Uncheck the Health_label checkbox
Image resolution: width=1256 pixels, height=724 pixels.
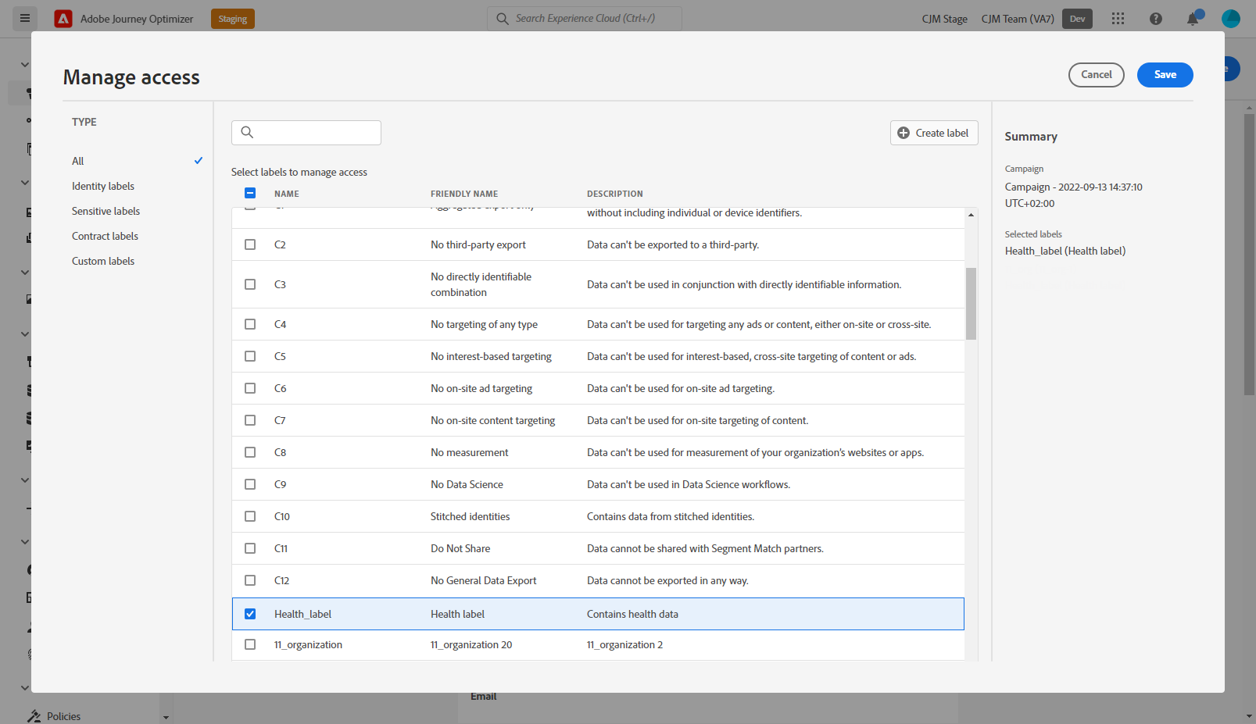[x=250, y=614]
